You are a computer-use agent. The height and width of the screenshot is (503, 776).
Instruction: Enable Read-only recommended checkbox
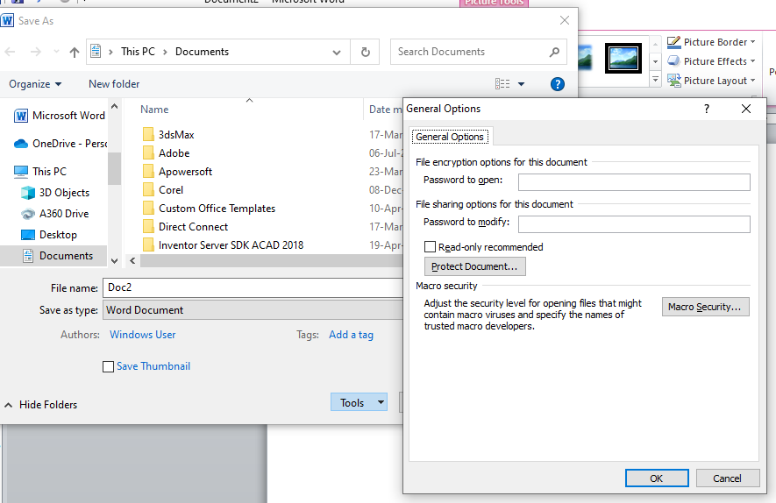tap(431, 247)
